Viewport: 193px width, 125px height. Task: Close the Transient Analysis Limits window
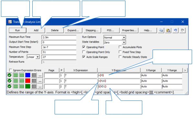click(x=183, y=22)
